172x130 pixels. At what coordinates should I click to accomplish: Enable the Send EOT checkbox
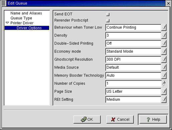pyautogui.click(x=108, y=14)
